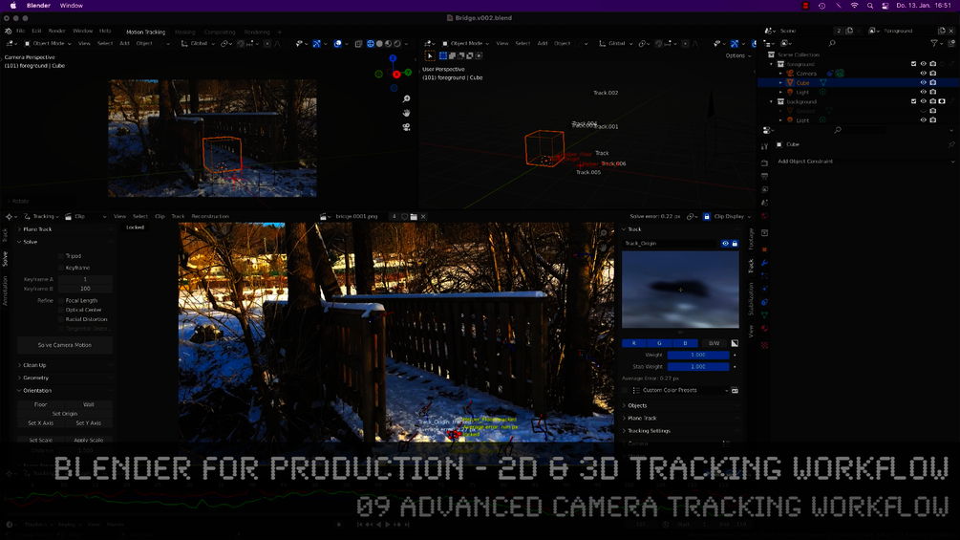Open the Footage sidebar tab
Image resolution: width=960 pixels, height=540 pixels.
pyautogui.click(x=750, y=240)
